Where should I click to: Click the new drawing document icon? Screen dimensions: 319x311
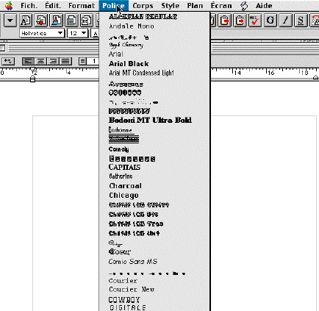point(41,20)
